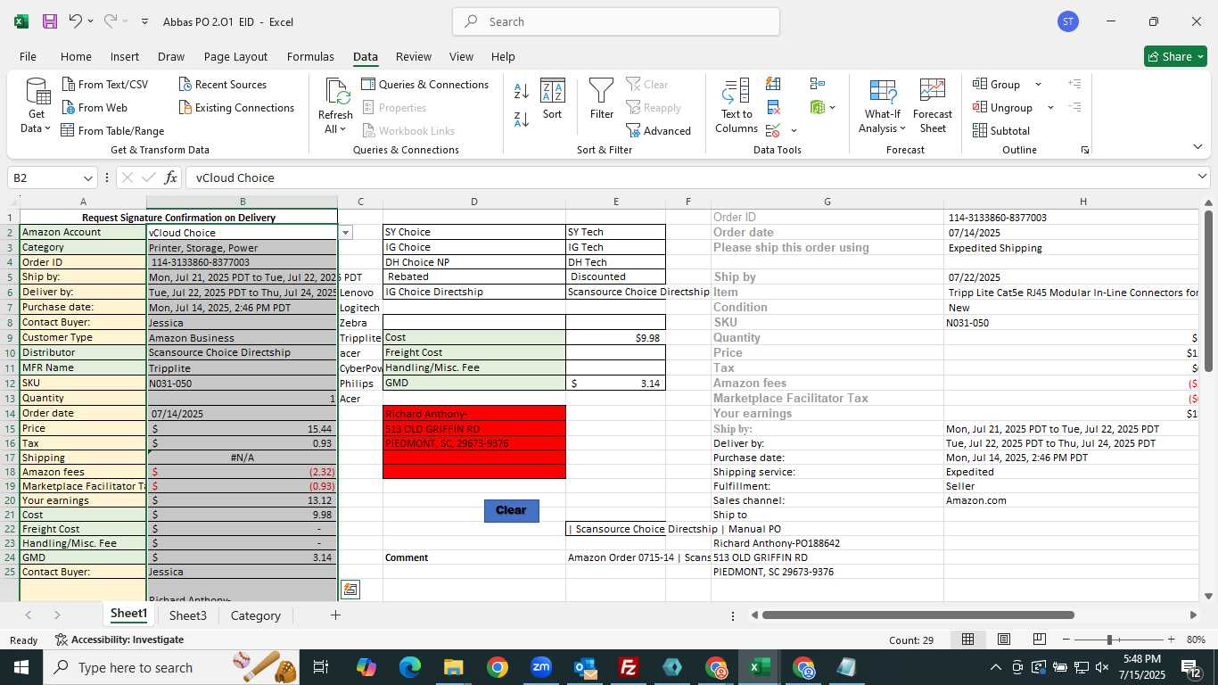Viewport: 1218px width, 685px height.
Task: Open Forecast Sheet
Action: [933, 106]
